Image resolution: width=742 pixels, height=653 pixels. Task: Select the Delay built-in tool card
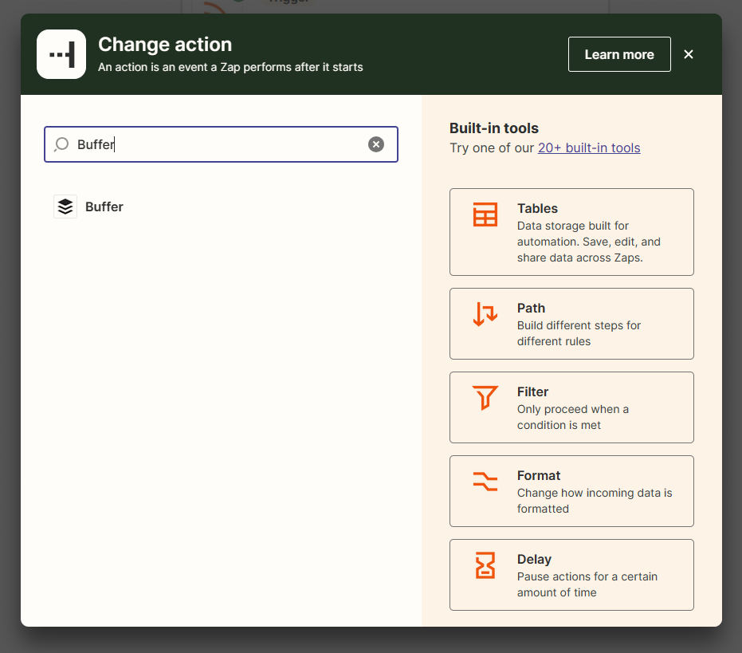571,575
